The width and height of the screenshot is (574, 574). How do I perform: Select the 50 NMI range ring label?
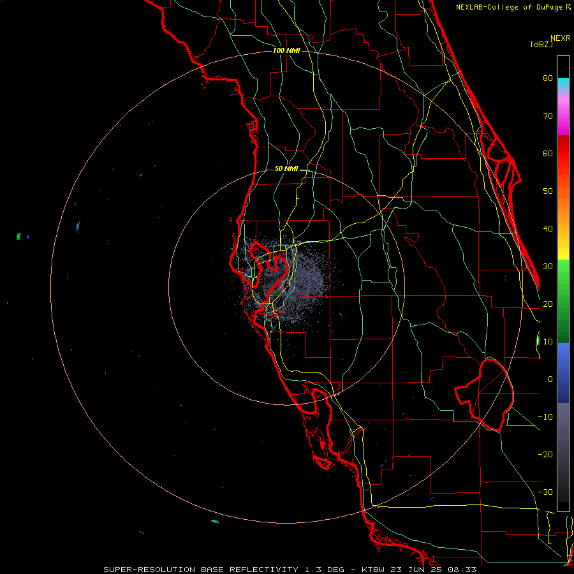pyautogui.click(x=286, y=169)
